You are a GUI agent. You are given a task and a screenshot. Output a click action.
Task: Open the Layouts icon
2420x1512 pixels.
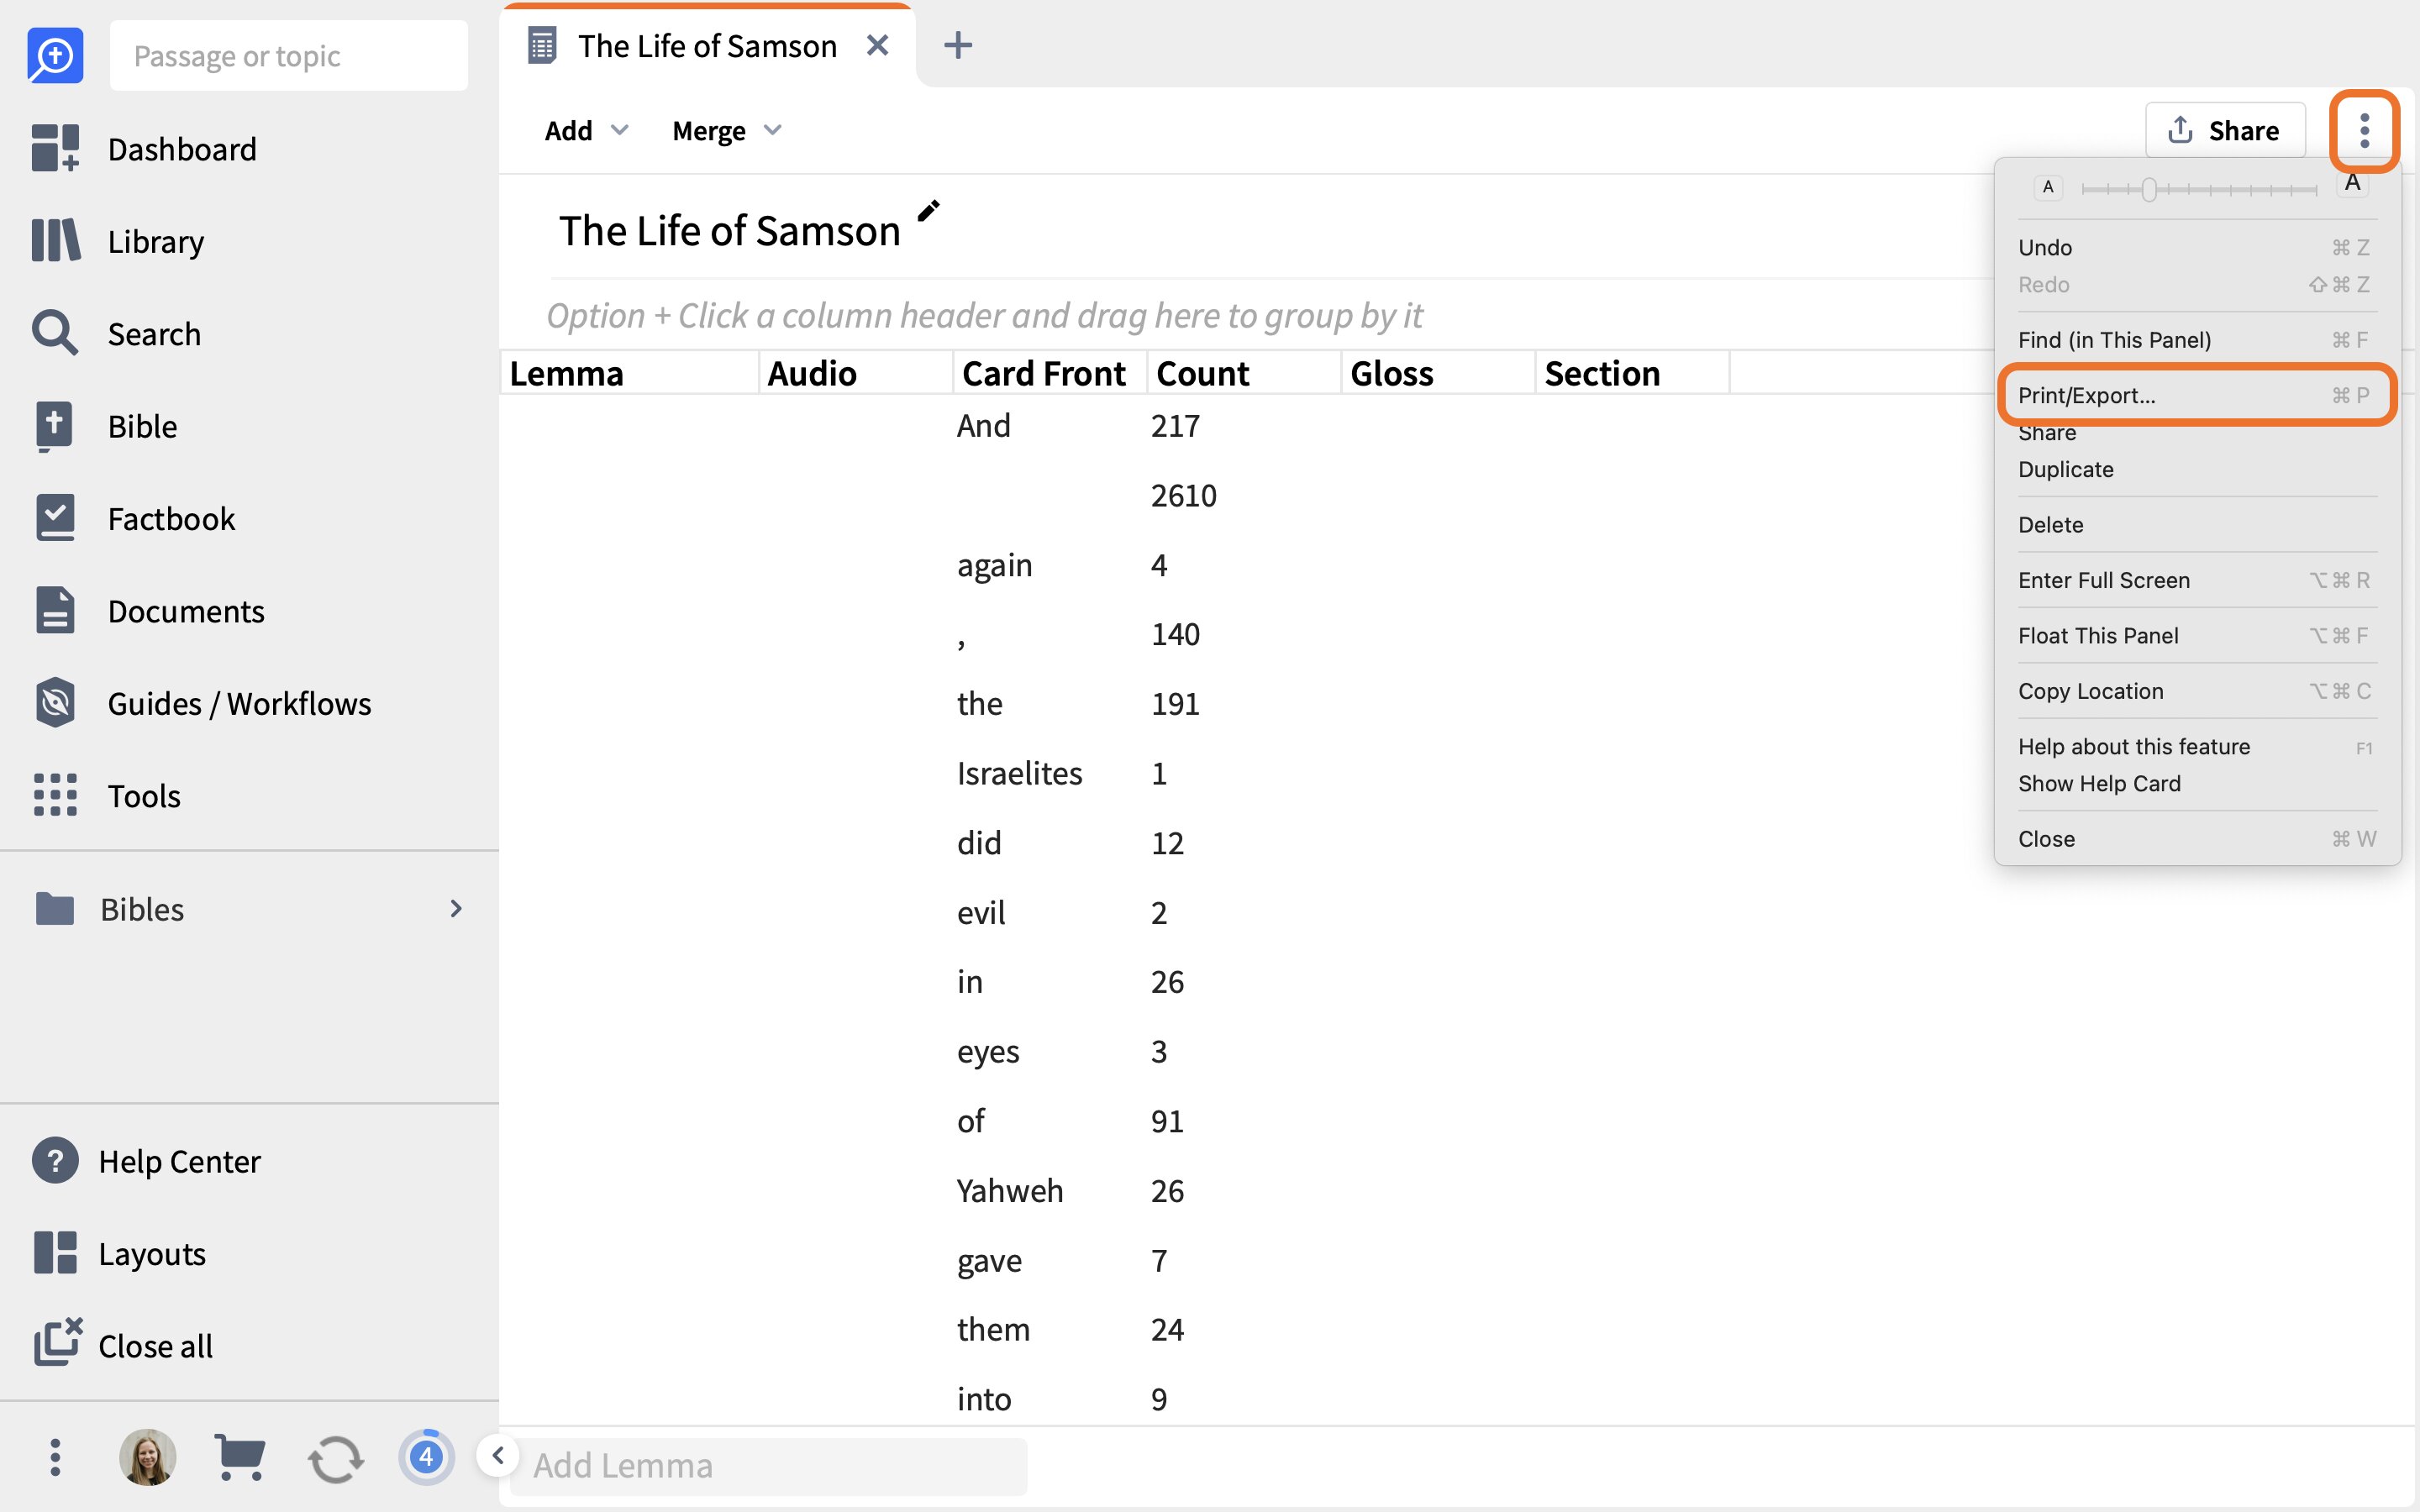coord(55,1253)
